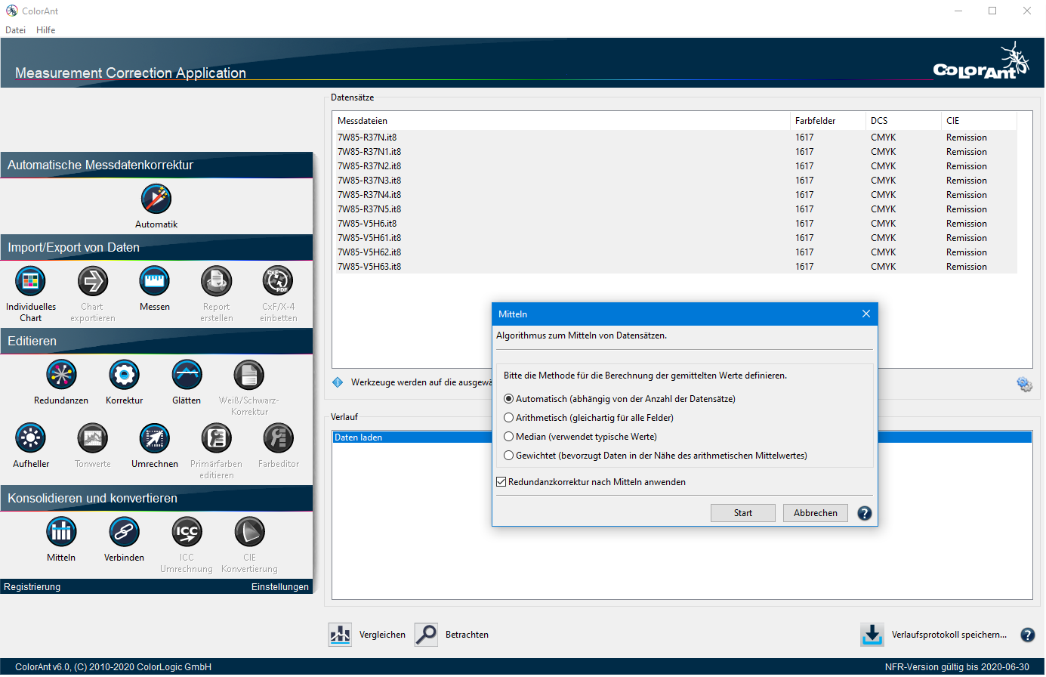
Task: Open the Hilfe menu
Action: [x=45, y=30]
